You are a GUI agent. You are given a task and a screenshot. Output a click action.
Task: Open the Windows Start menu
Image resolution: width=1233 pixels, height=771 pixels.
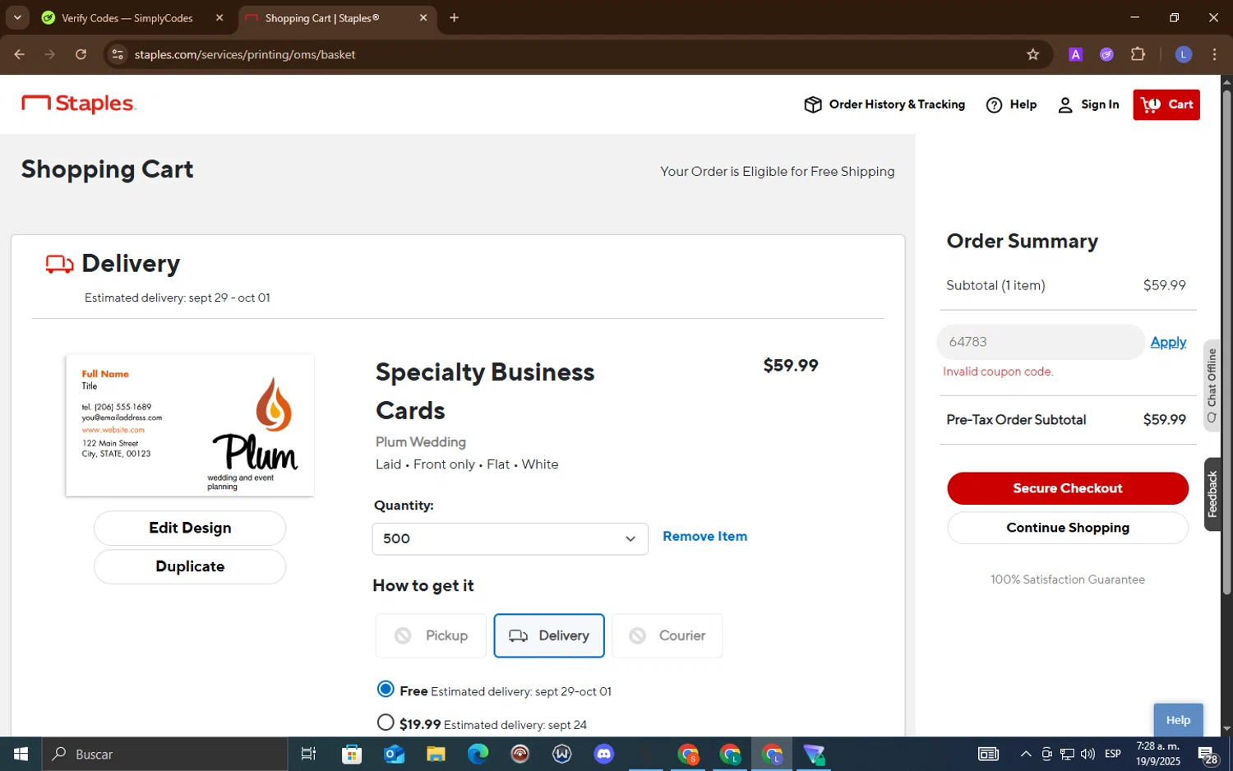click(21, 754)
